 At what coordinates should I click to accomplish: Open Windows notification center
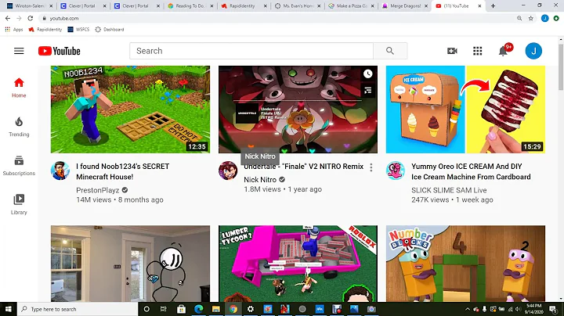(553, 309)
